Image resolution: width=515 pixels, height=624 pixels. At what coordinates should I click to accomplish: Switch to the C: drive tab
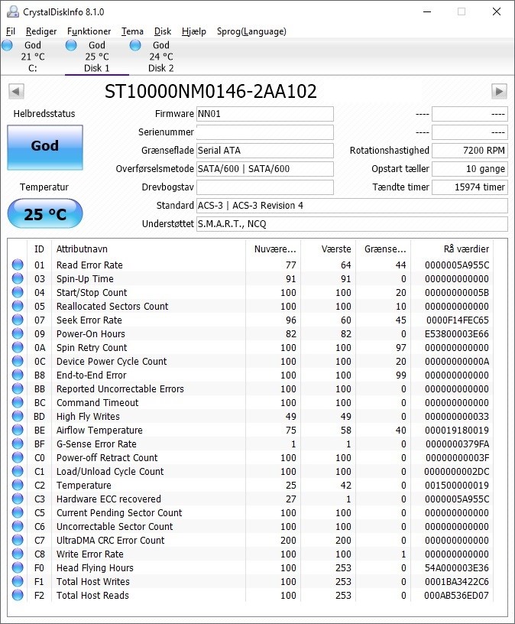32,57
